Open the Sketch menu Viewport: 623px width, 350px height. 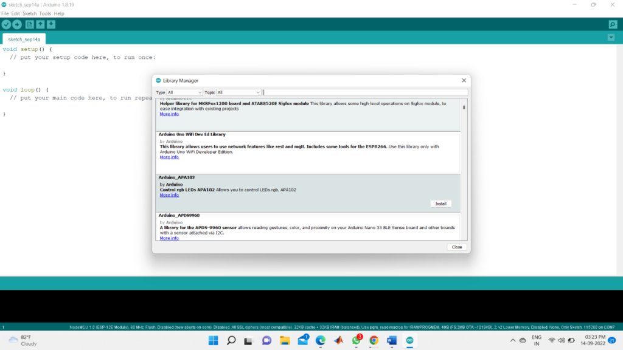click(x=29, y=13)
